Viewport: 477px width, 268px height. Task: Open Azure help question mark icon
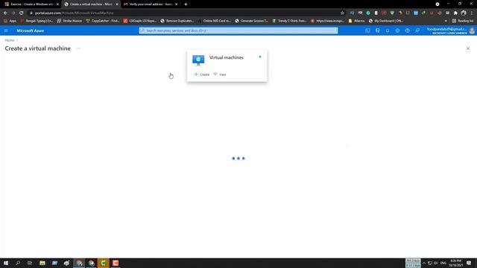coord(408,31)
